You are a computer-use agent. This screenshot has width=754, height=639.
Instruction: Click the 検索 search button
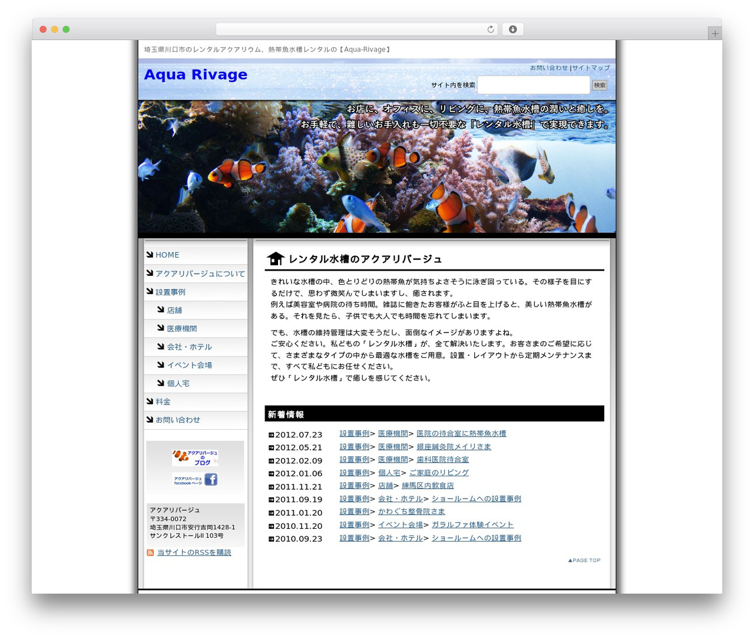pyautogui.click(x=600, y=85)
